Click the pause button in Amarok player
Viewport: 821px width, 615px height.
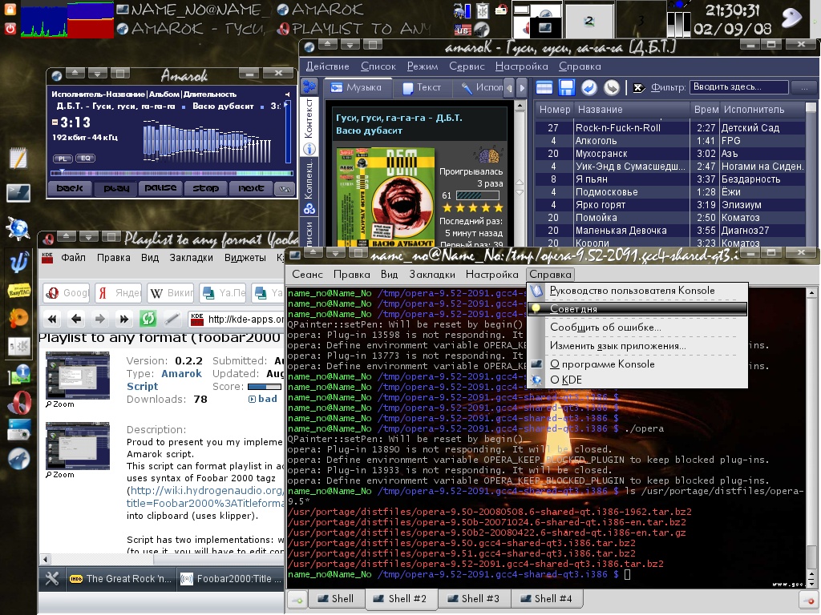coord(160,188)
